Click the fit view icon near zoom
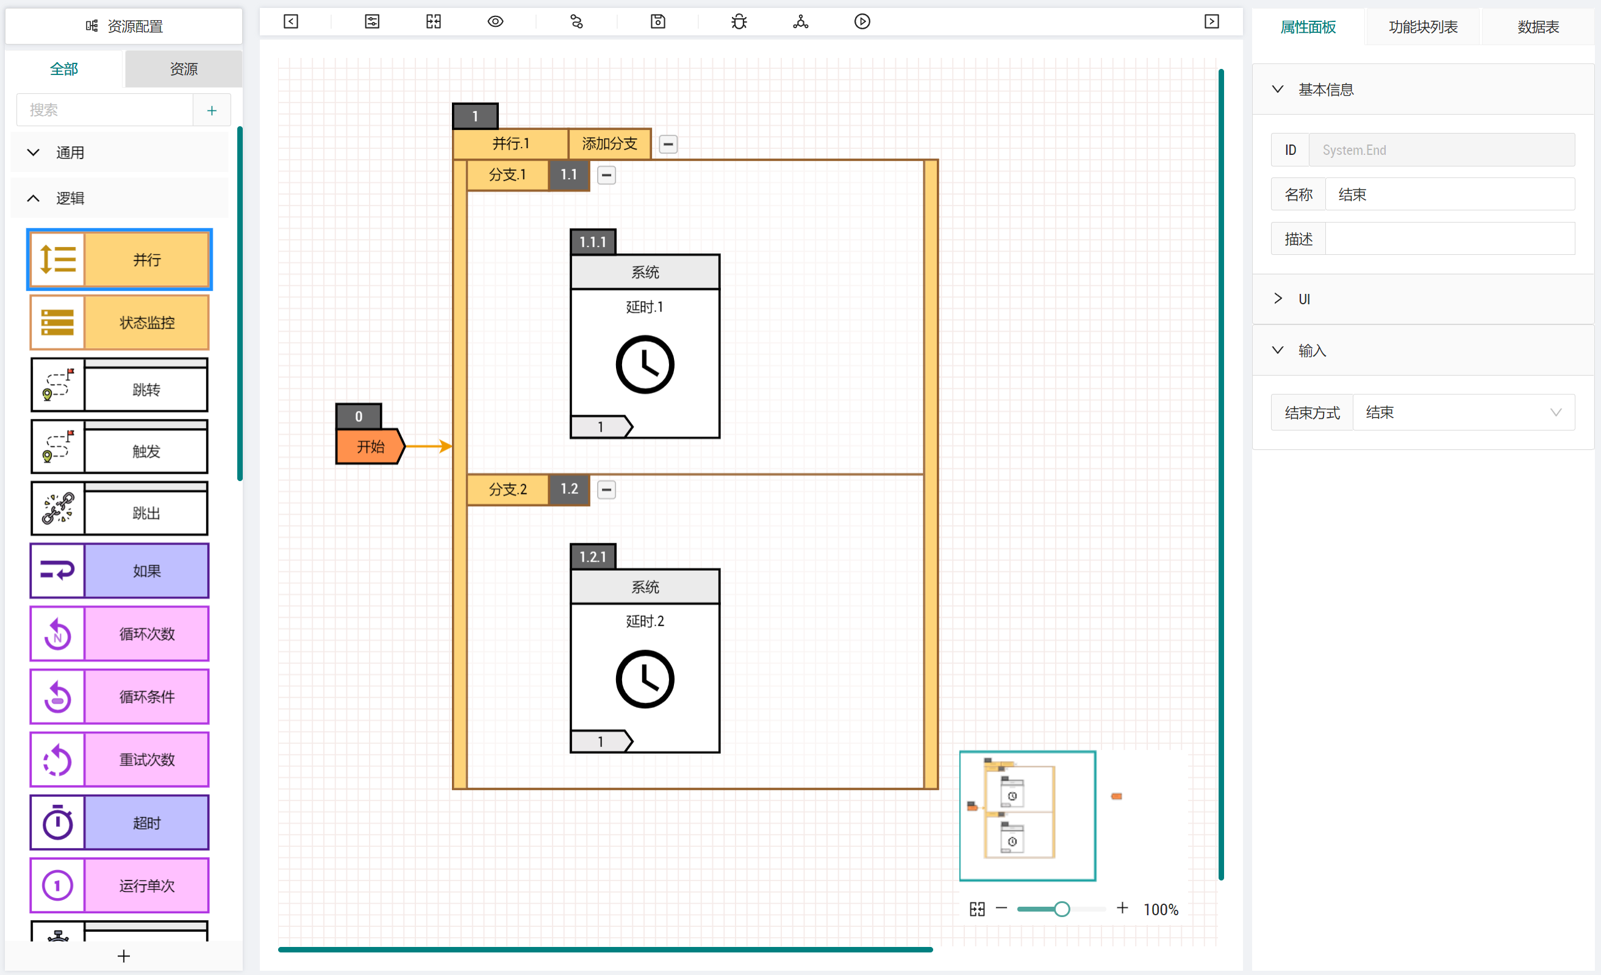 click(x=977, y=909)
